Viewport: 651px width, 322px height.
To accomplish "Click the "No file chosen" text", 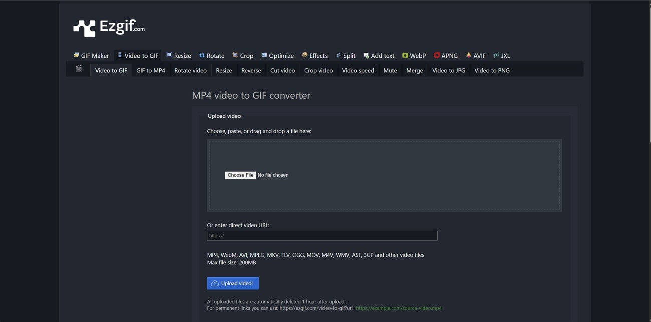I will [x=273, y=175].
